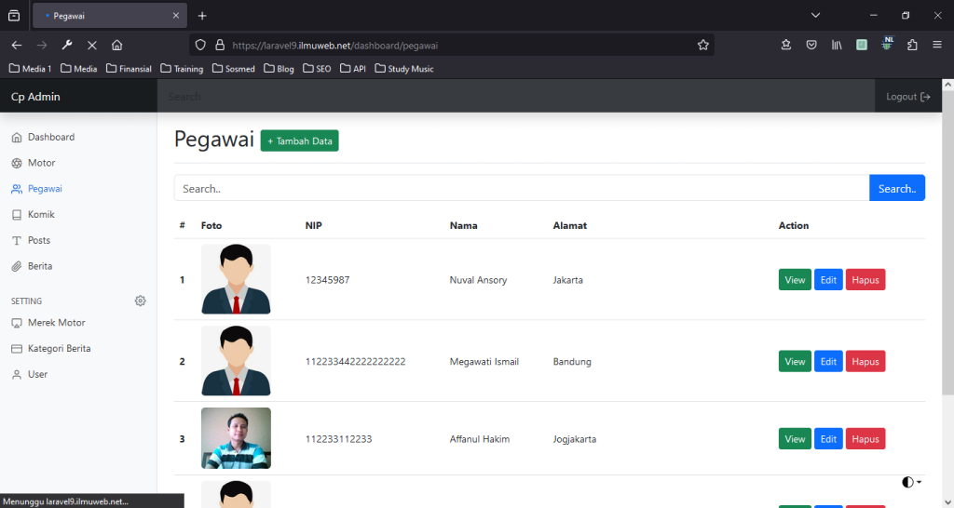Image resolution: width=954 pixels, height=508 pixels.
Task: Click the bookmark star in address bar
Action: [703, 45]
